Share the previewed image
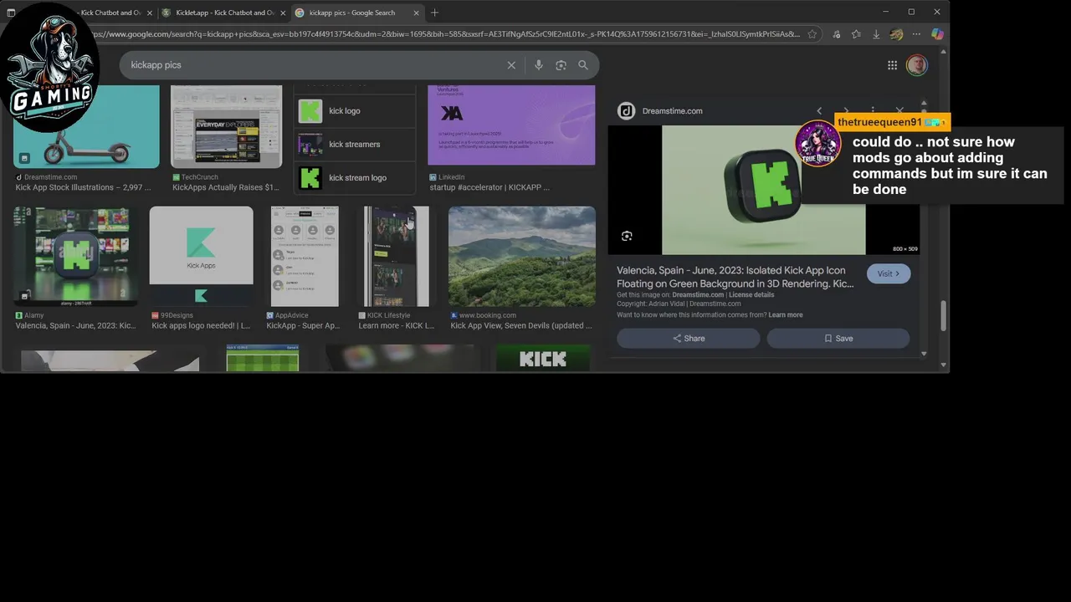This screenshot has width=1071, height=602. [x=689, y=338]
